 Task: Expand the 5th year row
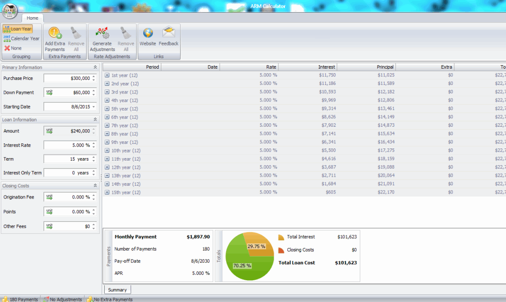(107, 109)
